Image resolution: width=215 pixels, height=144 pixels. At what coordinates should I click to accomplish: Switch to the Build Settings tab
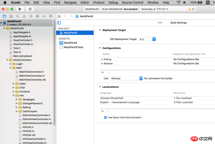click(178, 23)
